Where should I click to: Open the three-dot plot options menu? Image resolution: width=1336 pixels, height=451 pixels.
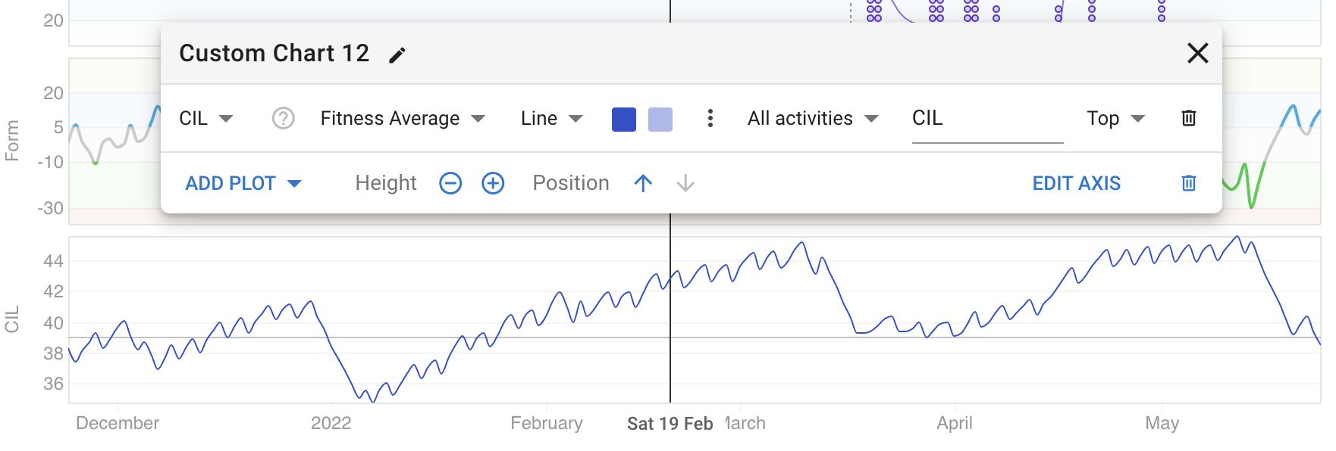pyautogui.click(x=710, y=119)
